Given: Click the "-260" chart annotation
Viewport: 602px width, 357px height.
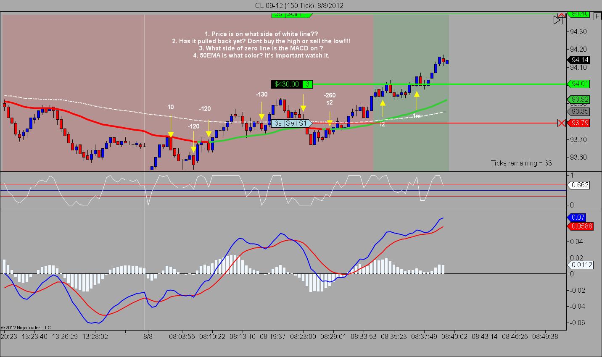Looking at the screenshot, I should click(x=330, y=95).
